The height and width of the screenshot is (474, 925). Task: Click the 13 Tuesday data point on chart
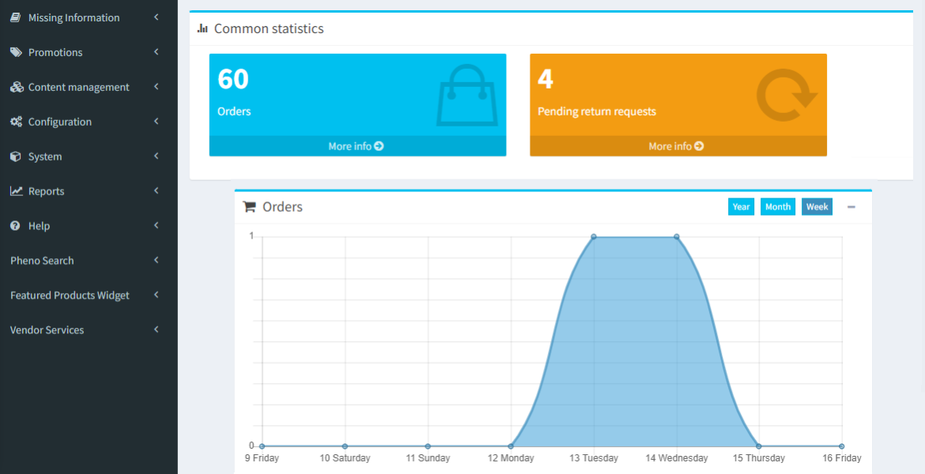pos(594,236)
